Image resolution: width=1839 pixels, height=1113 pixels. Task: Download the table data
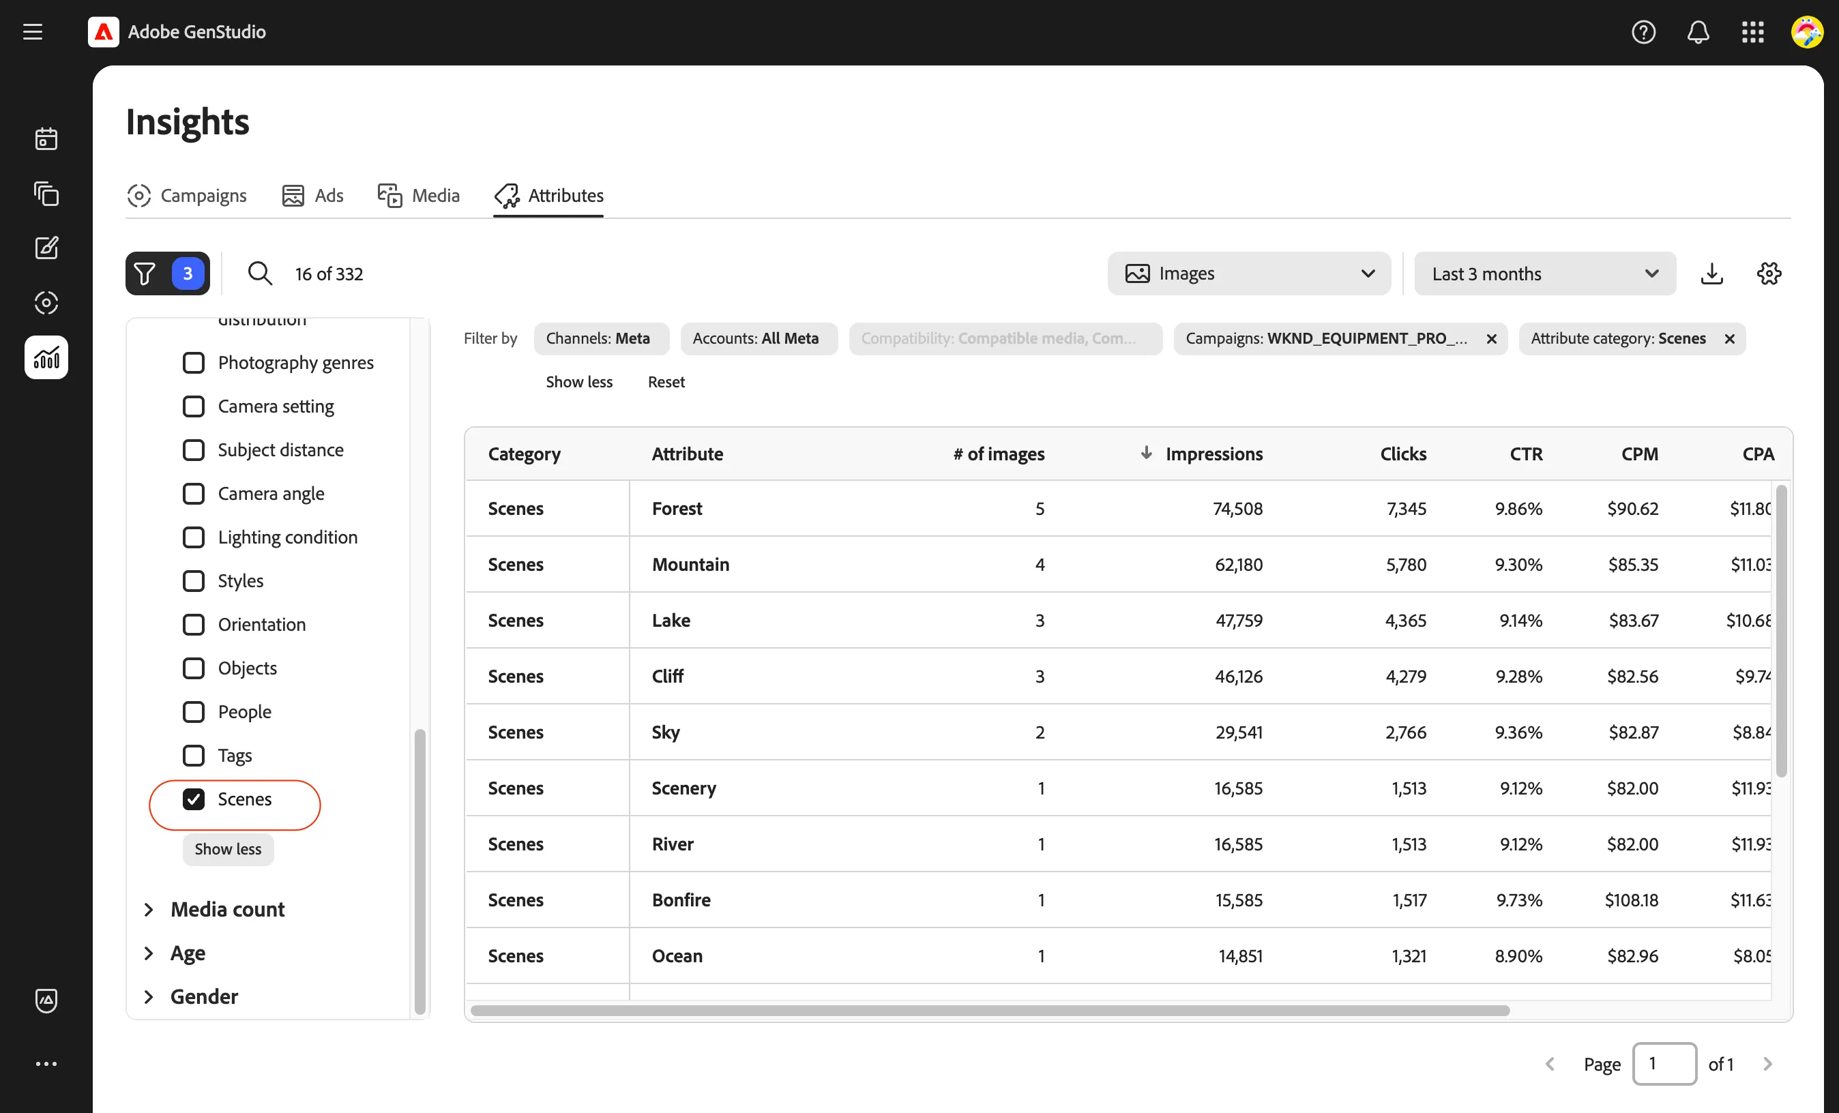point(1711,273)
